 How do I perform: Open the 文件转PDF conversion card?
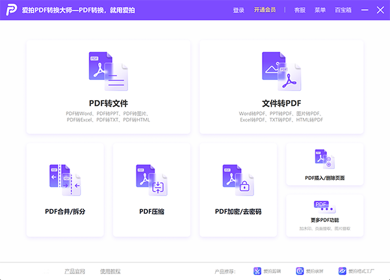(281, 87)
